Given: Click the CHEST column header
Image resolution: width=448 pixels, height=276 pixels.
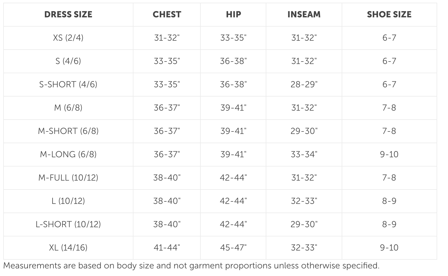Looking at the screenshot, I should point(167,14).
